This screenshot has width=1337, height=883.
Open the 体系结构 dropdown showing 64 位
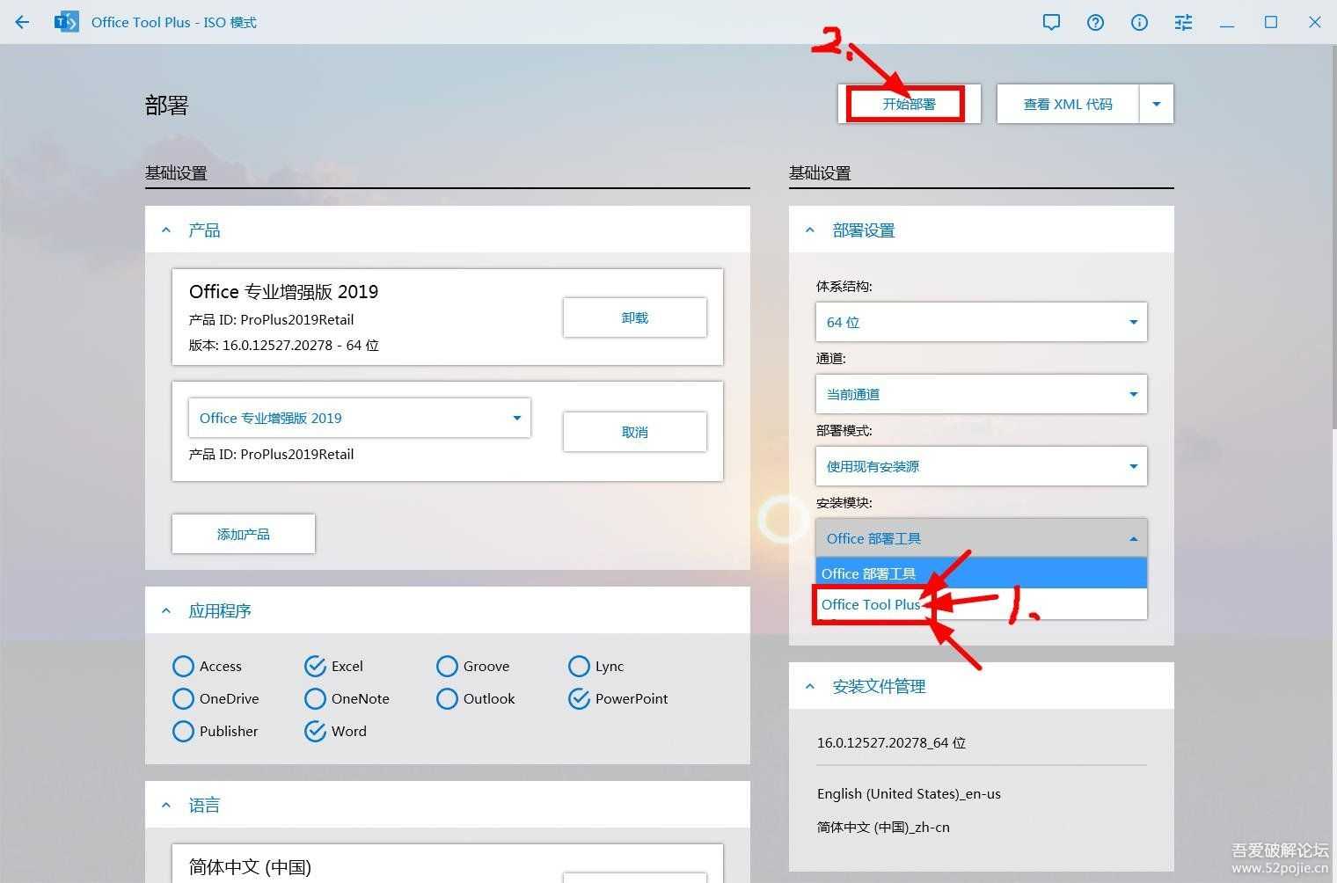pos(982,322)
